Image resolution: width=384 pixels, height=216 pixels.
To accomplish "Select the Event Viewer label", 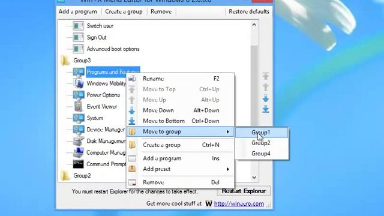I will 102,107.
